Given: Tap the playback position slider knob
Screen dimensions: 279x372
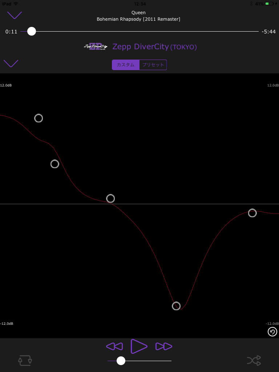Looking at the screenshot, I should [x=32, y=31].
